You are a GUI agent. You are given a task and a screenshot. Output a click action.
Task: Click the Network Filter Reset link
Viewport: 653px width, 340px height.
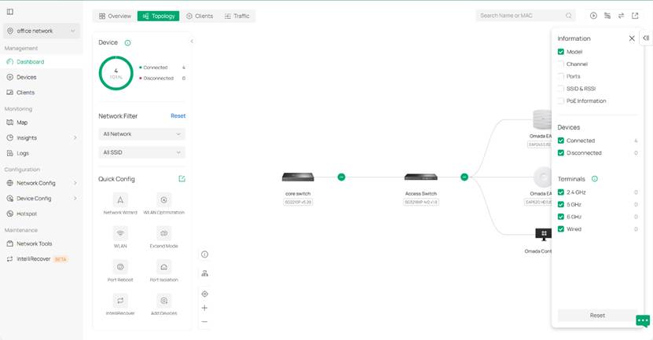pos(178,116)
